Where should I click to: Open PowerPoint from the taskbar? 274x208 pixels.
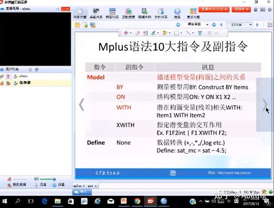click(124, 201)
